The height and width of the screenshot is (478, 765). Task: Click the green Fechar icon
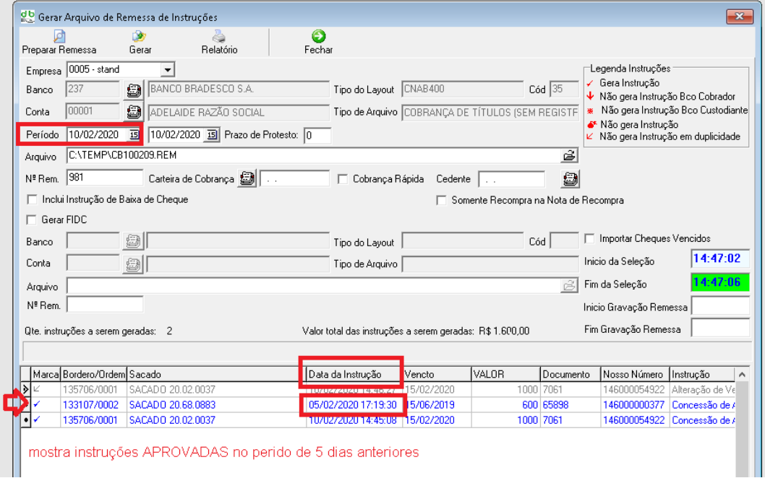pos(318,37)
